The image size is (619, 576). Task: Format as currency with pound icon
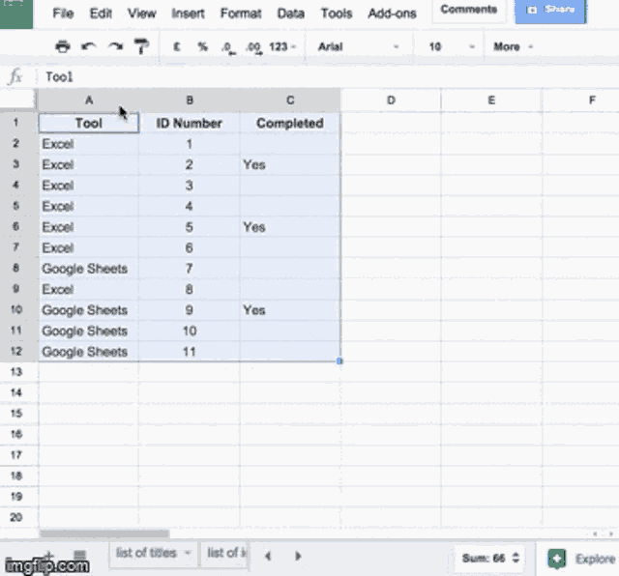click(x=176, y=47)
